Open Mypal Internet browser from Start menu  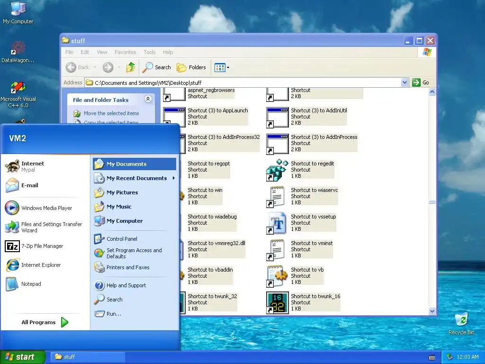25,166
